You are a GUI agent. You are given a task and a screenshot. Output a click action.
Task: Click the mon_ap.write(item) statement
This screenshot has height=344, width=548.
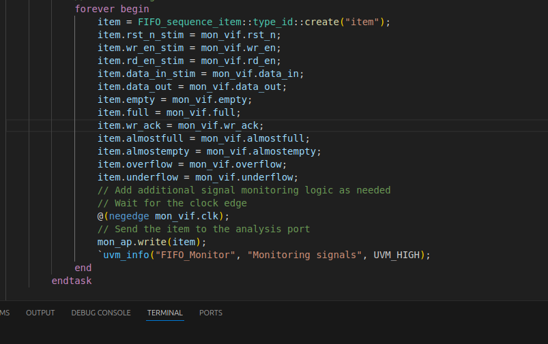pos(152,242)
